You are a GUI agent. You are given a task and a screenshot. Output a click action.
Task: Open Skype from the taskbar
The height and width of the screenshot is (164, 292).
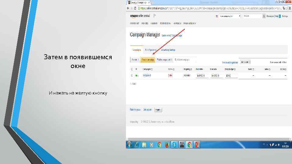pos(174,145)
